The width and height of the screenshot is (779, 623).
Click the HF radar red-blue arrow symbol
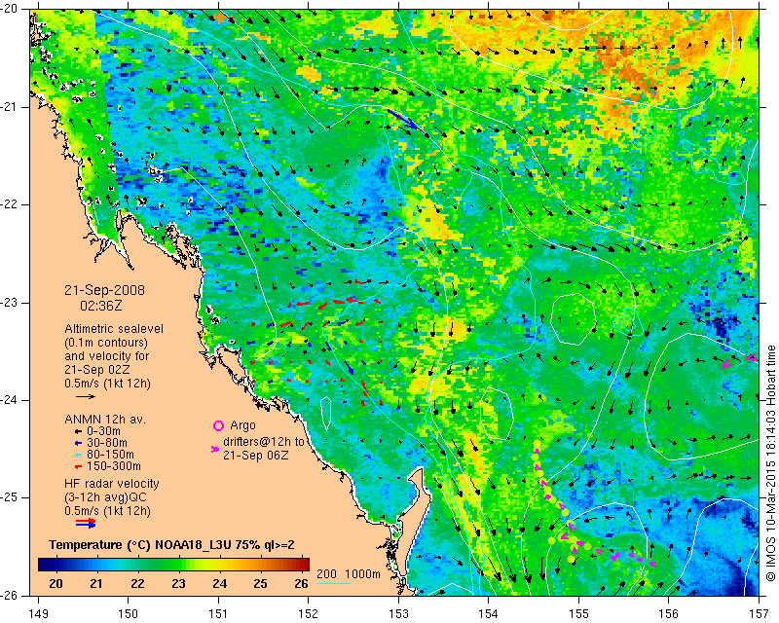86,523
